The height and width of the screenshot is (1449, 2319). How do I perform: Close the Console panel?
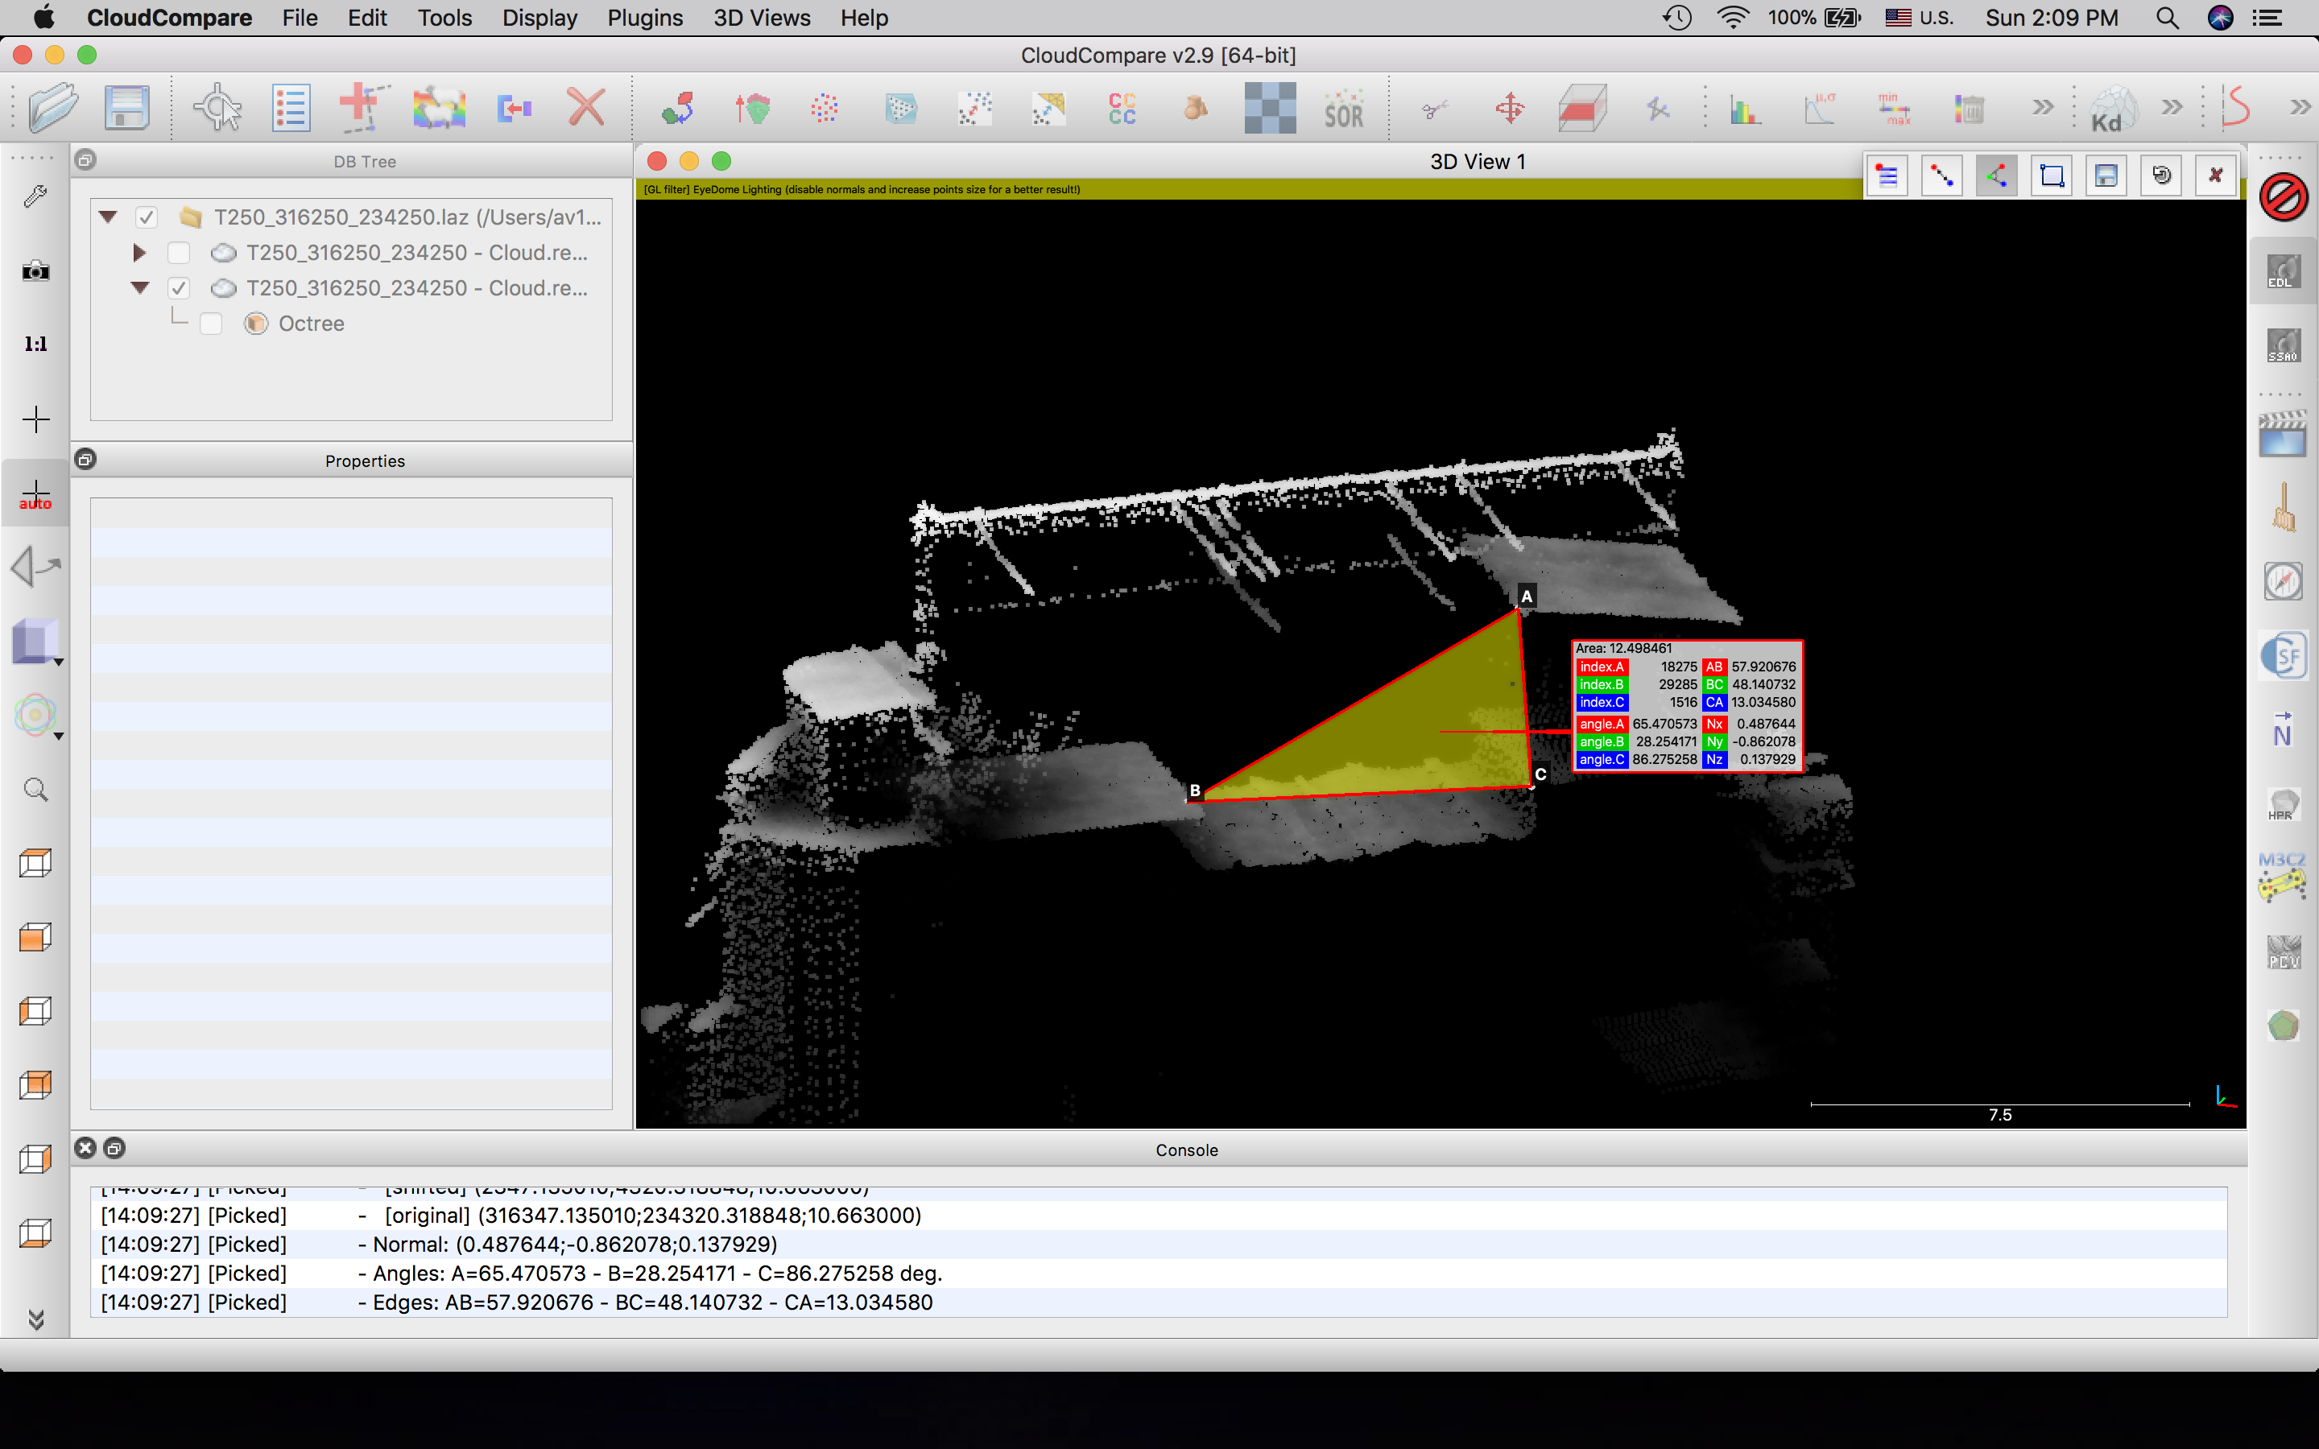coord(85,1148)
